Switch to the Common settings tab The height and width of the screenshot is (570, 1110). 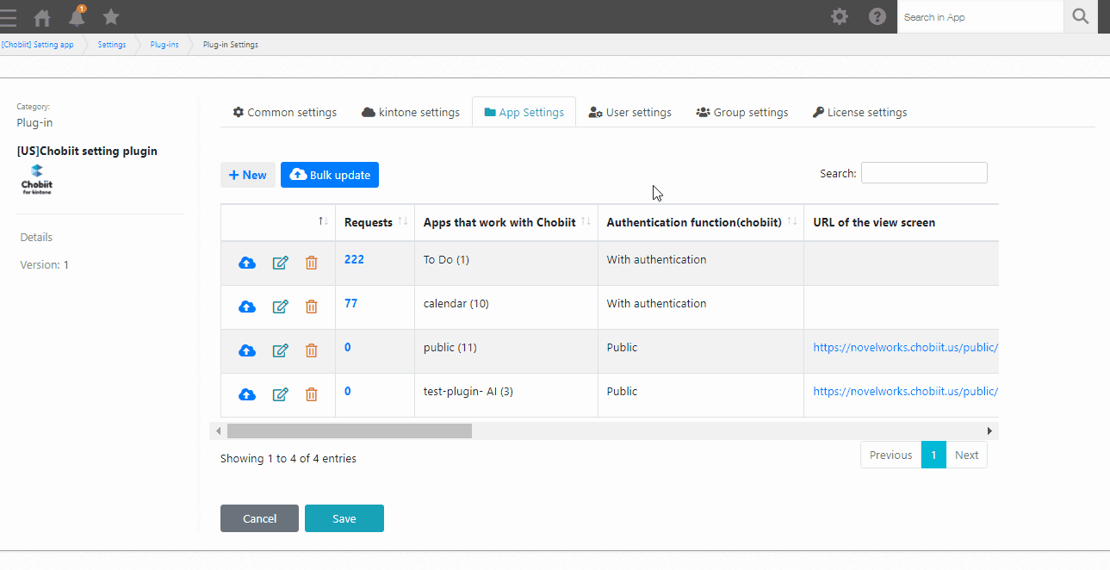click(285, 112)
